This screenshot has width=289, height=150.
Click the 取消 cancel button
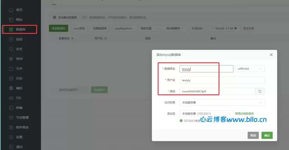(253, 135)
